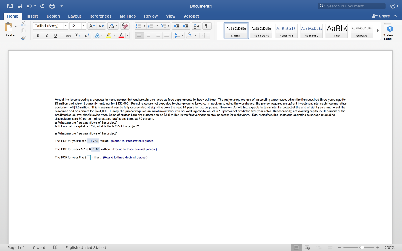Open the Layout tab
Viewport: 402px width, 251px height.
click(75, 16)
